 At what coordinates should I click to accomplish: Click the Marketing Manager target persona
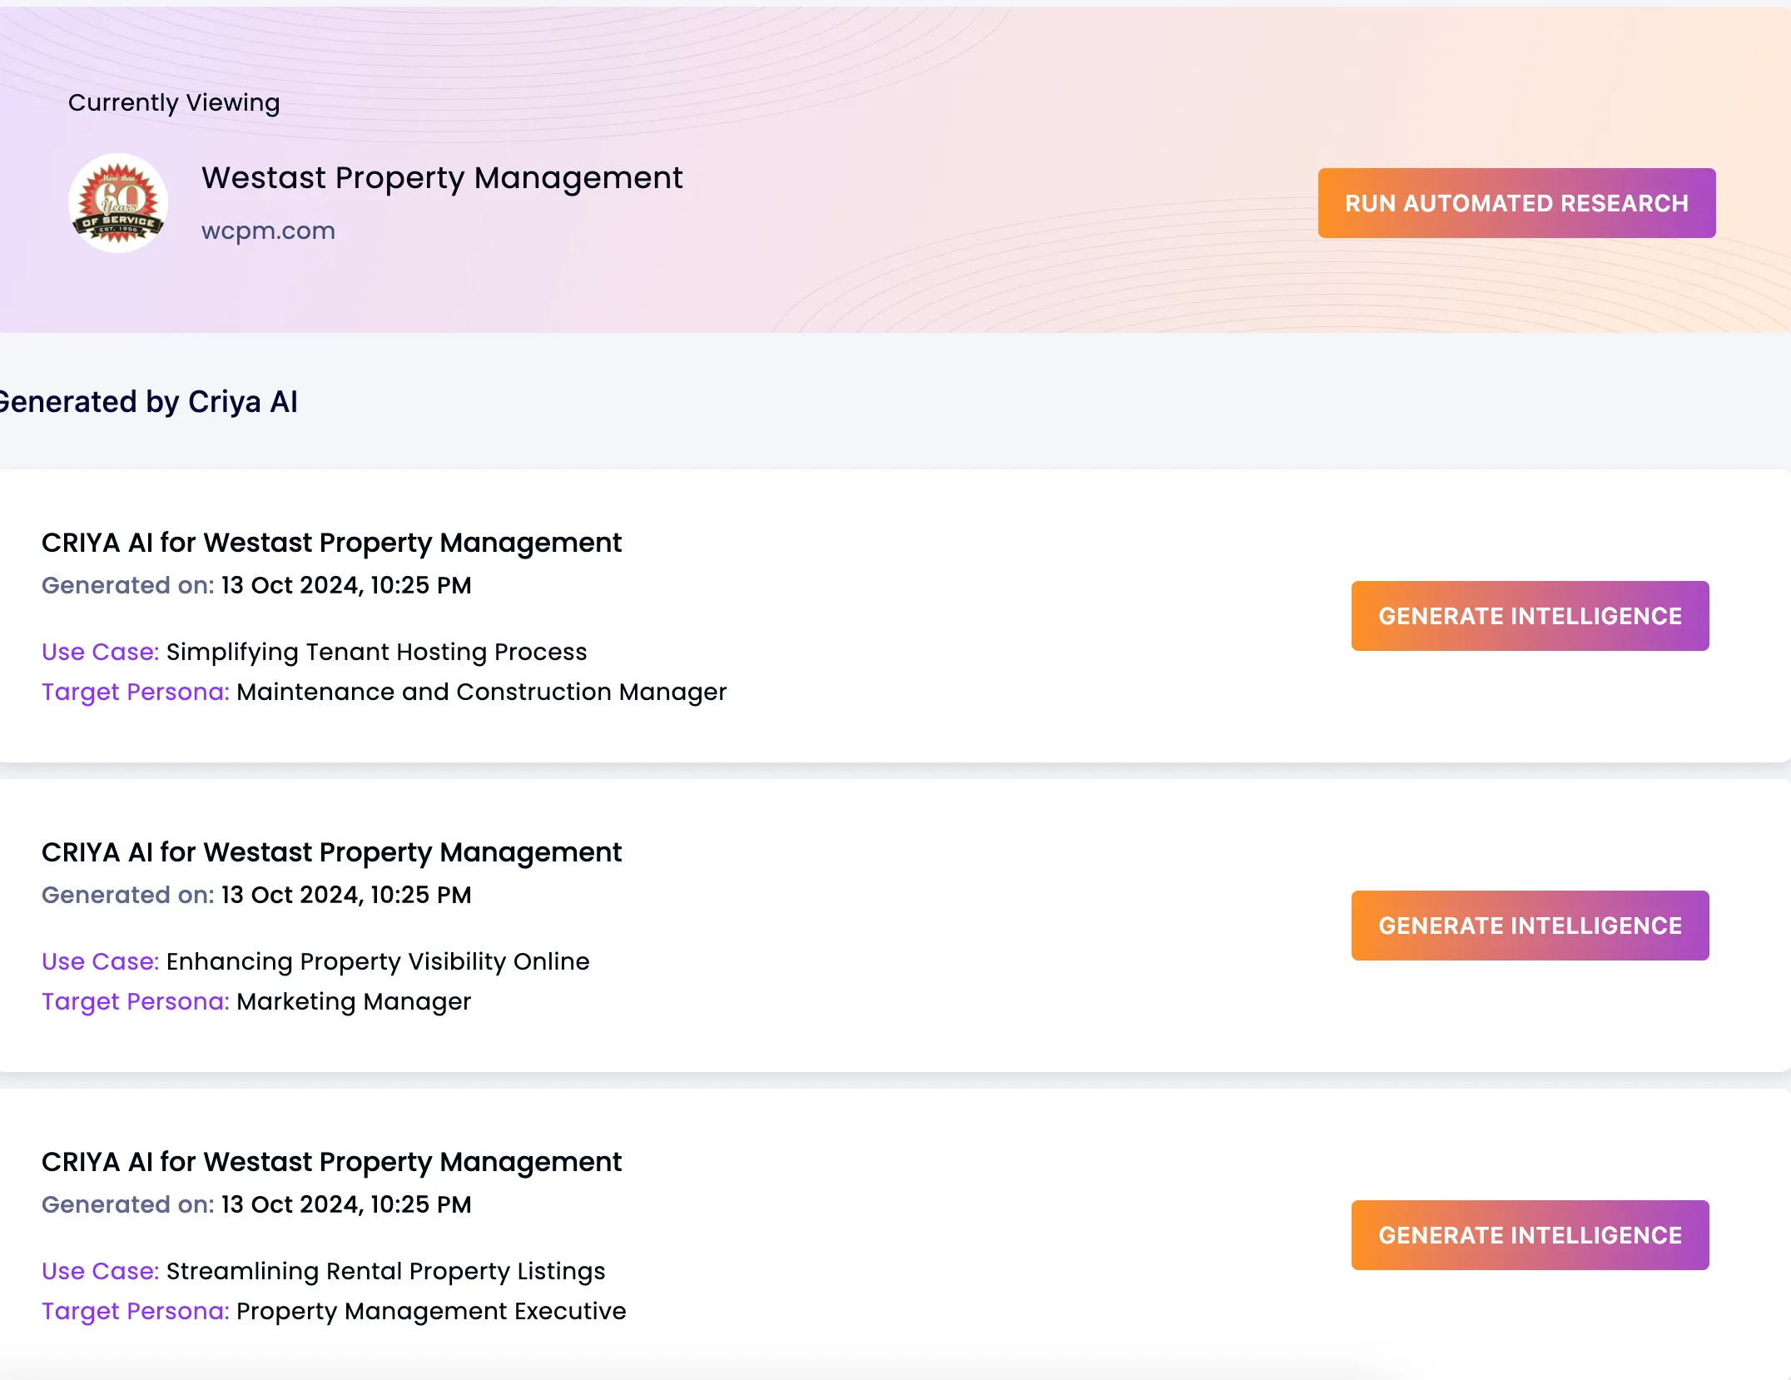tap(354, 1001)
